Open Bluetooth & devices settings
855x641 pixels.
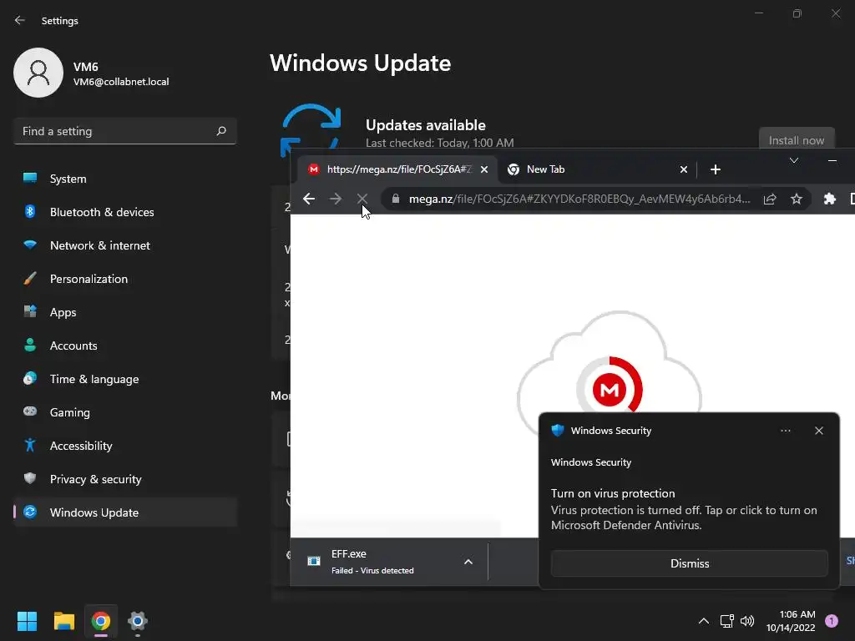pos(125,212)
